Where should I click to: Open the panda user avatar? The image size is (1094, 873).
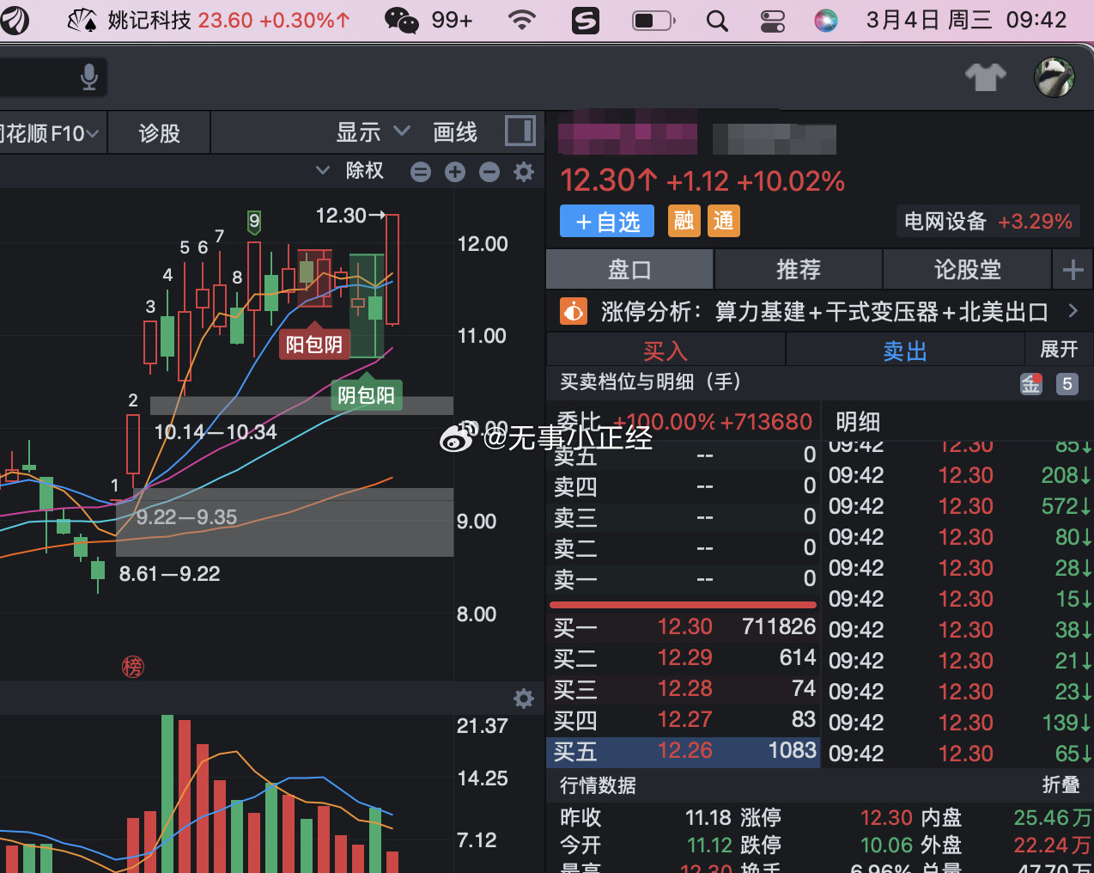(1054, 78)
